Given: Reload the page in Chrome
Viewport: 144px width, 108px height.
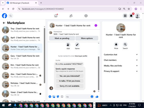Looking at the screenshot, I should (13, 9).
